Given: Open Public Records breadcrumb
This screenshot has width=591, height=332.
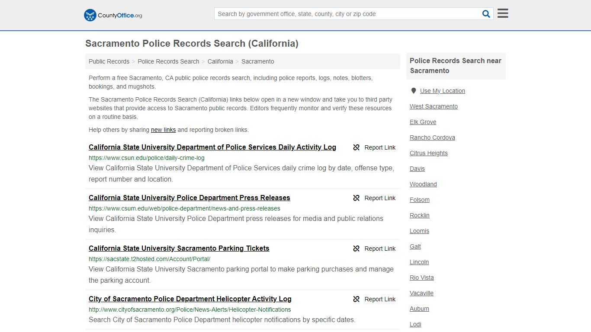Looking at the screenshot, I should 109,61.
